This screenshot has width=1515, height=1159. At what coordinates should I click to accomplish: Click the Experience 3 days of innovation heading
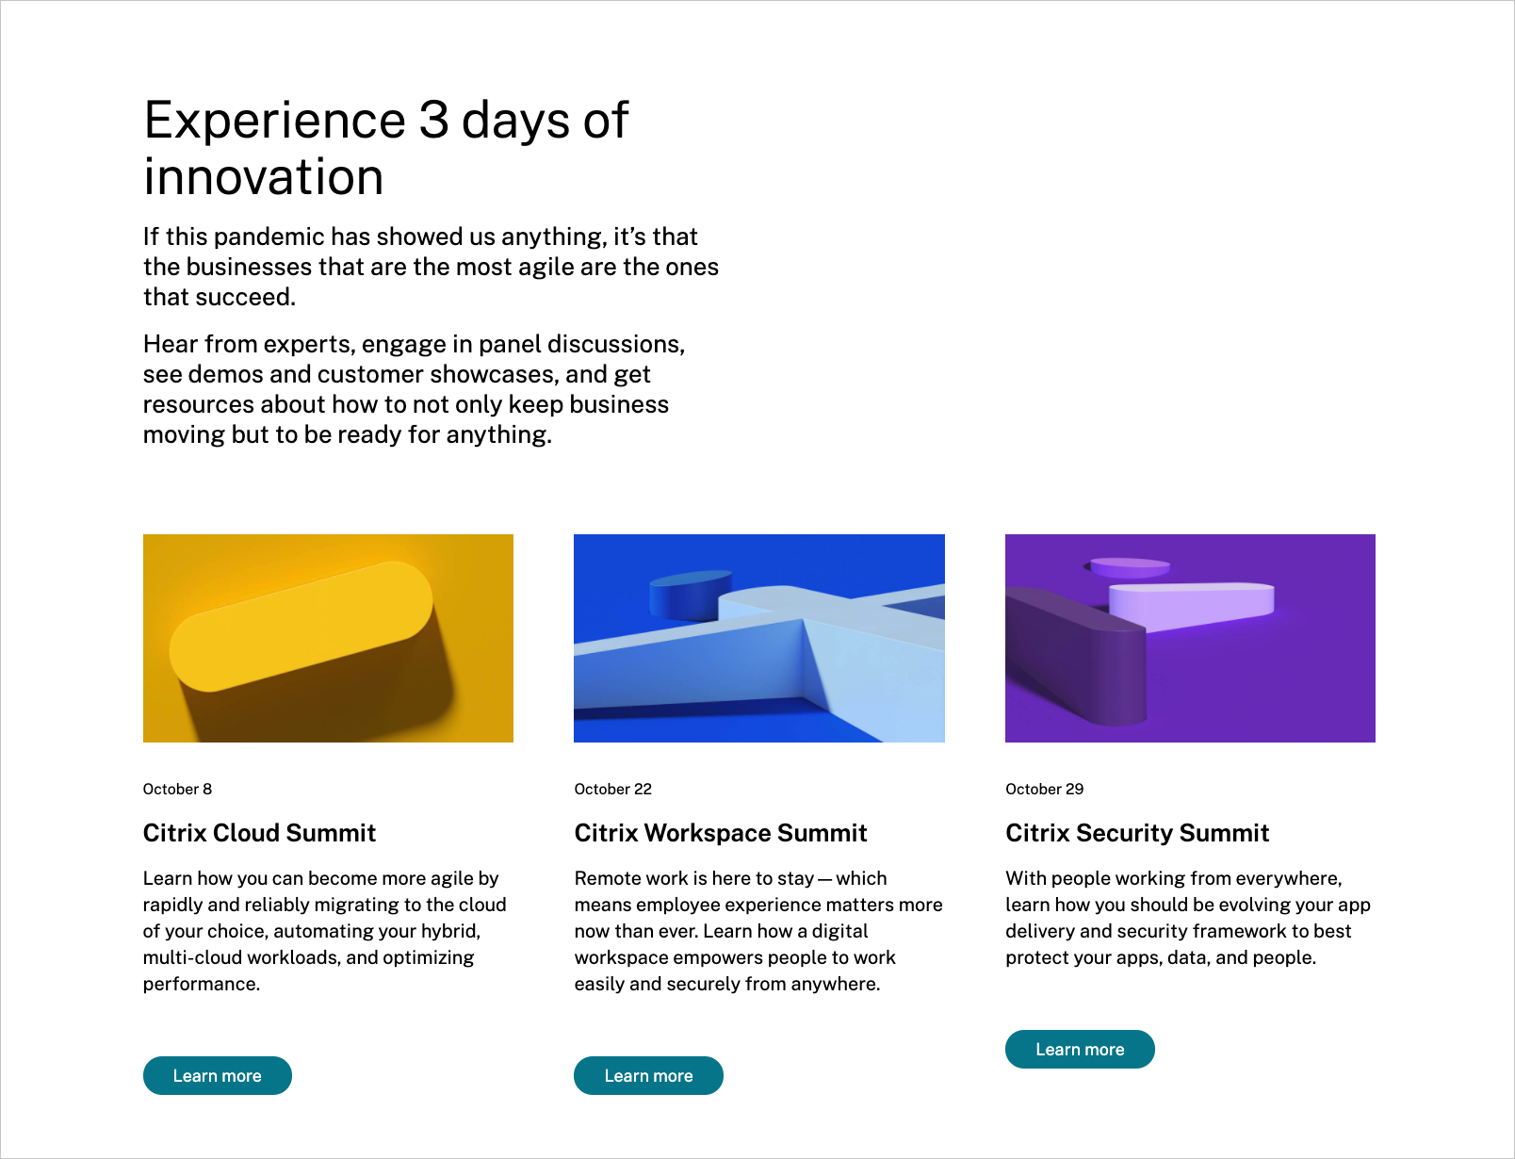386,148
